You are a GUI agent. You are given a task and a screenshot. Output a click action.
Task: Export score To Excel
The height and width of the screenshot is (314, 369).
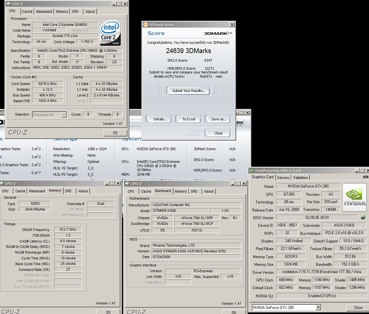[189, 119]
